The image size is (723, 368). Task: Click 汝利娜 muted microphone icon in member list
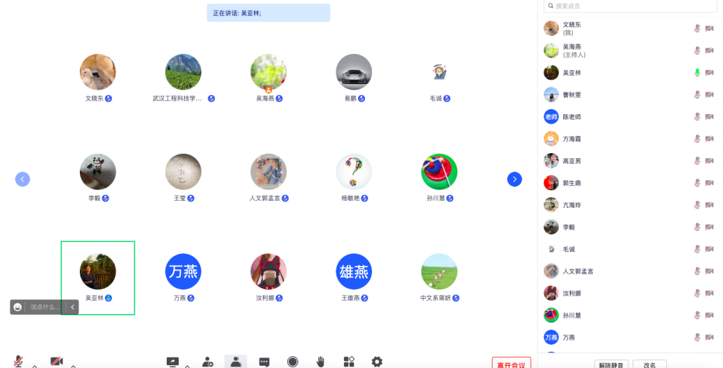pos(697,293)
